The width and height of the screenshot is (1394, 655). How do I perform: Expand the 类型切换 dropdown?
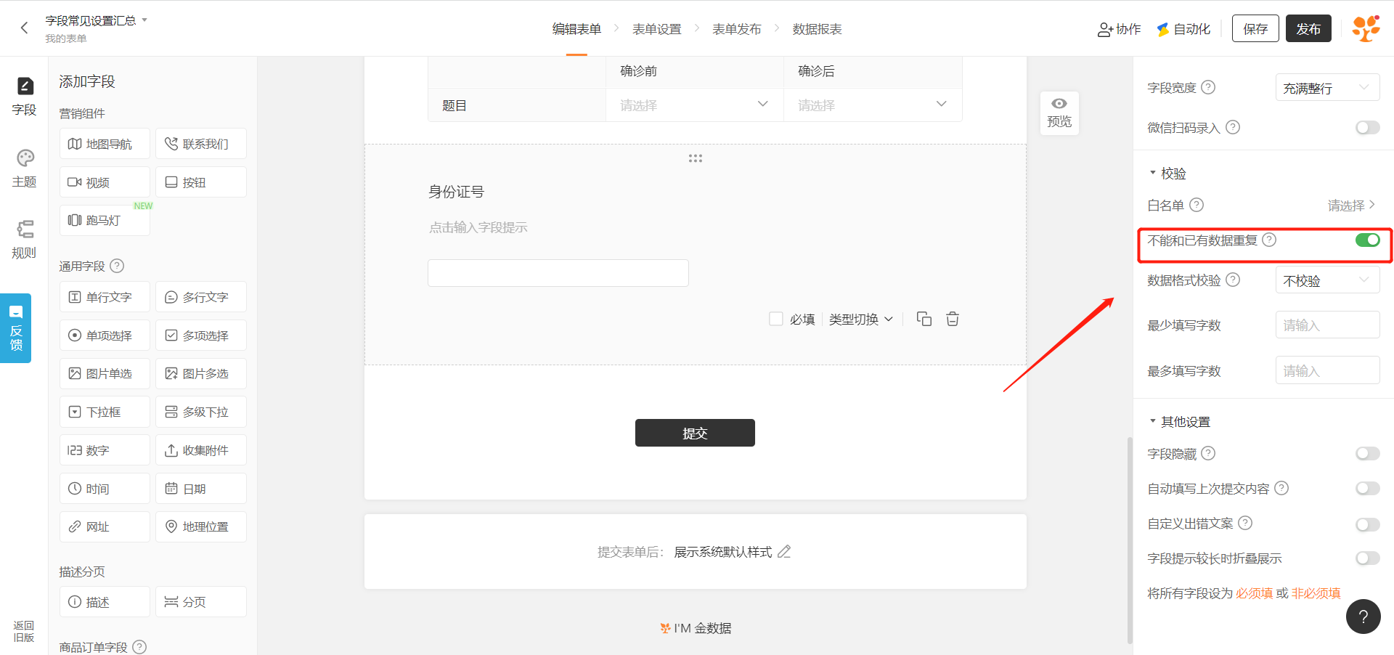click(860, 320)
